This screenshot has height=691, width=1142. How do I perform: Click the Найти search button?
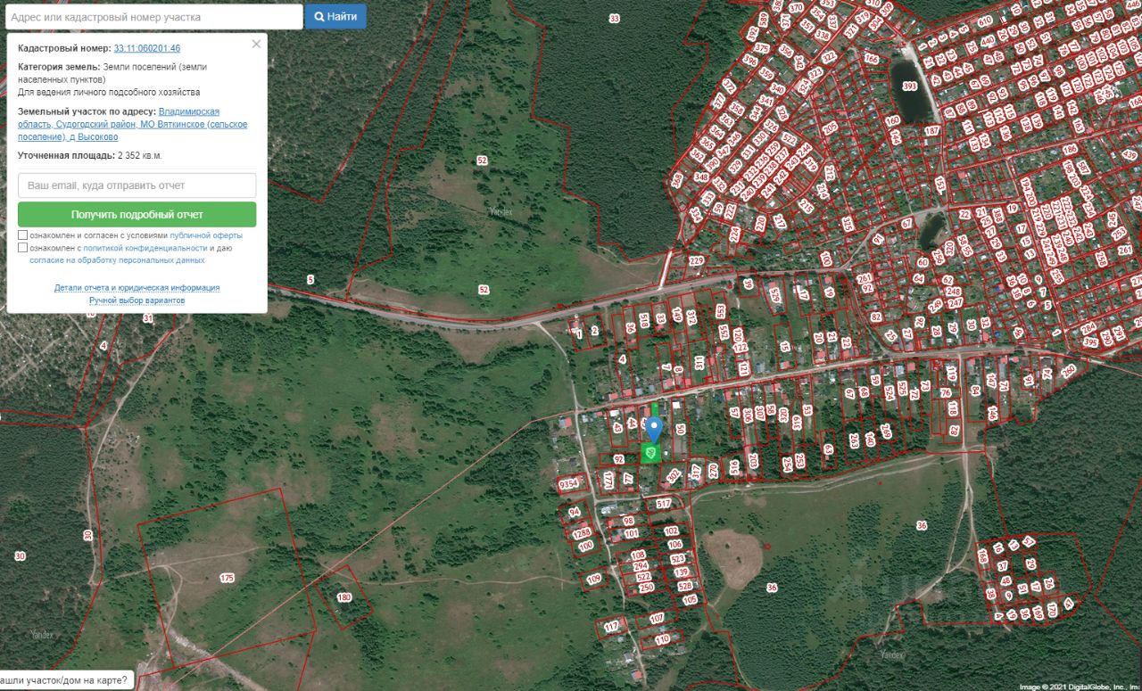(x=335, y=16)
